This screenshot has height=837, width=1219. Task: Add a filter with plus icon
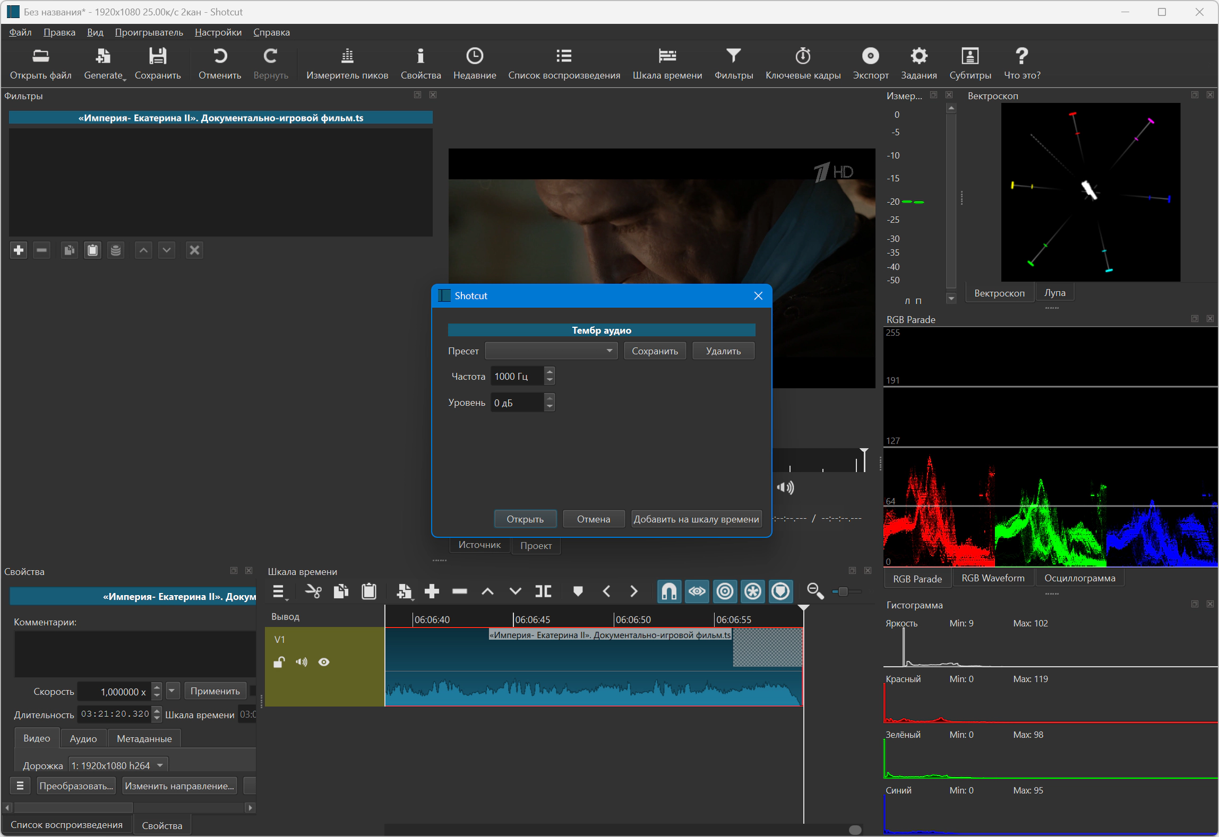(19, 250)
